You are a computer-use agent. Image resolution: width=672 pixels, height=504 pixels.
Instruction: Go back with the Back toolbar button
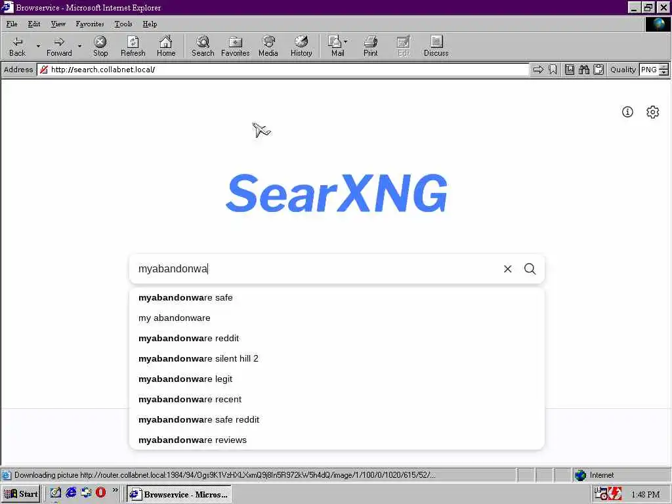18,47
